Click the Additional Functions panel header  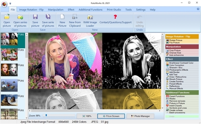(x=182, y=92)
